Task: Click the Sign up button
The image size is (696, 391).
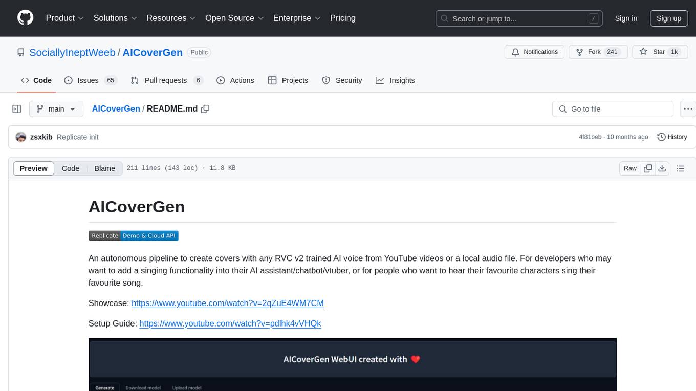Action: pos(669,18)
